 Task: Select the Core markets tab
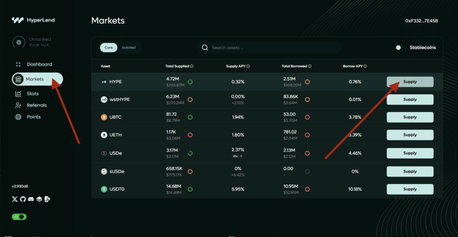coord(109,47)
